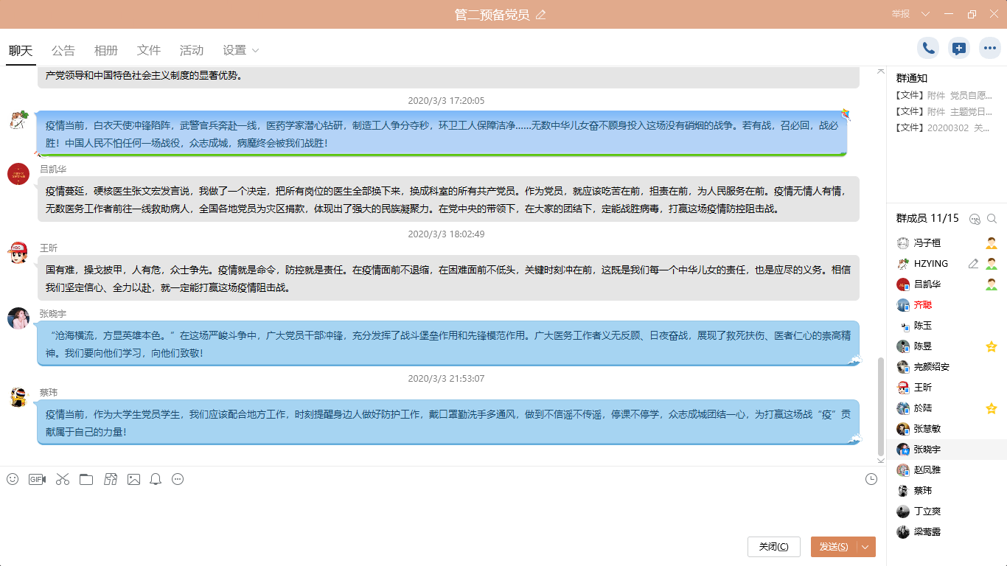The image size is (1007, 566).
Task: Select member 齐聪 in the member list
Action: (x=923, y=305)
